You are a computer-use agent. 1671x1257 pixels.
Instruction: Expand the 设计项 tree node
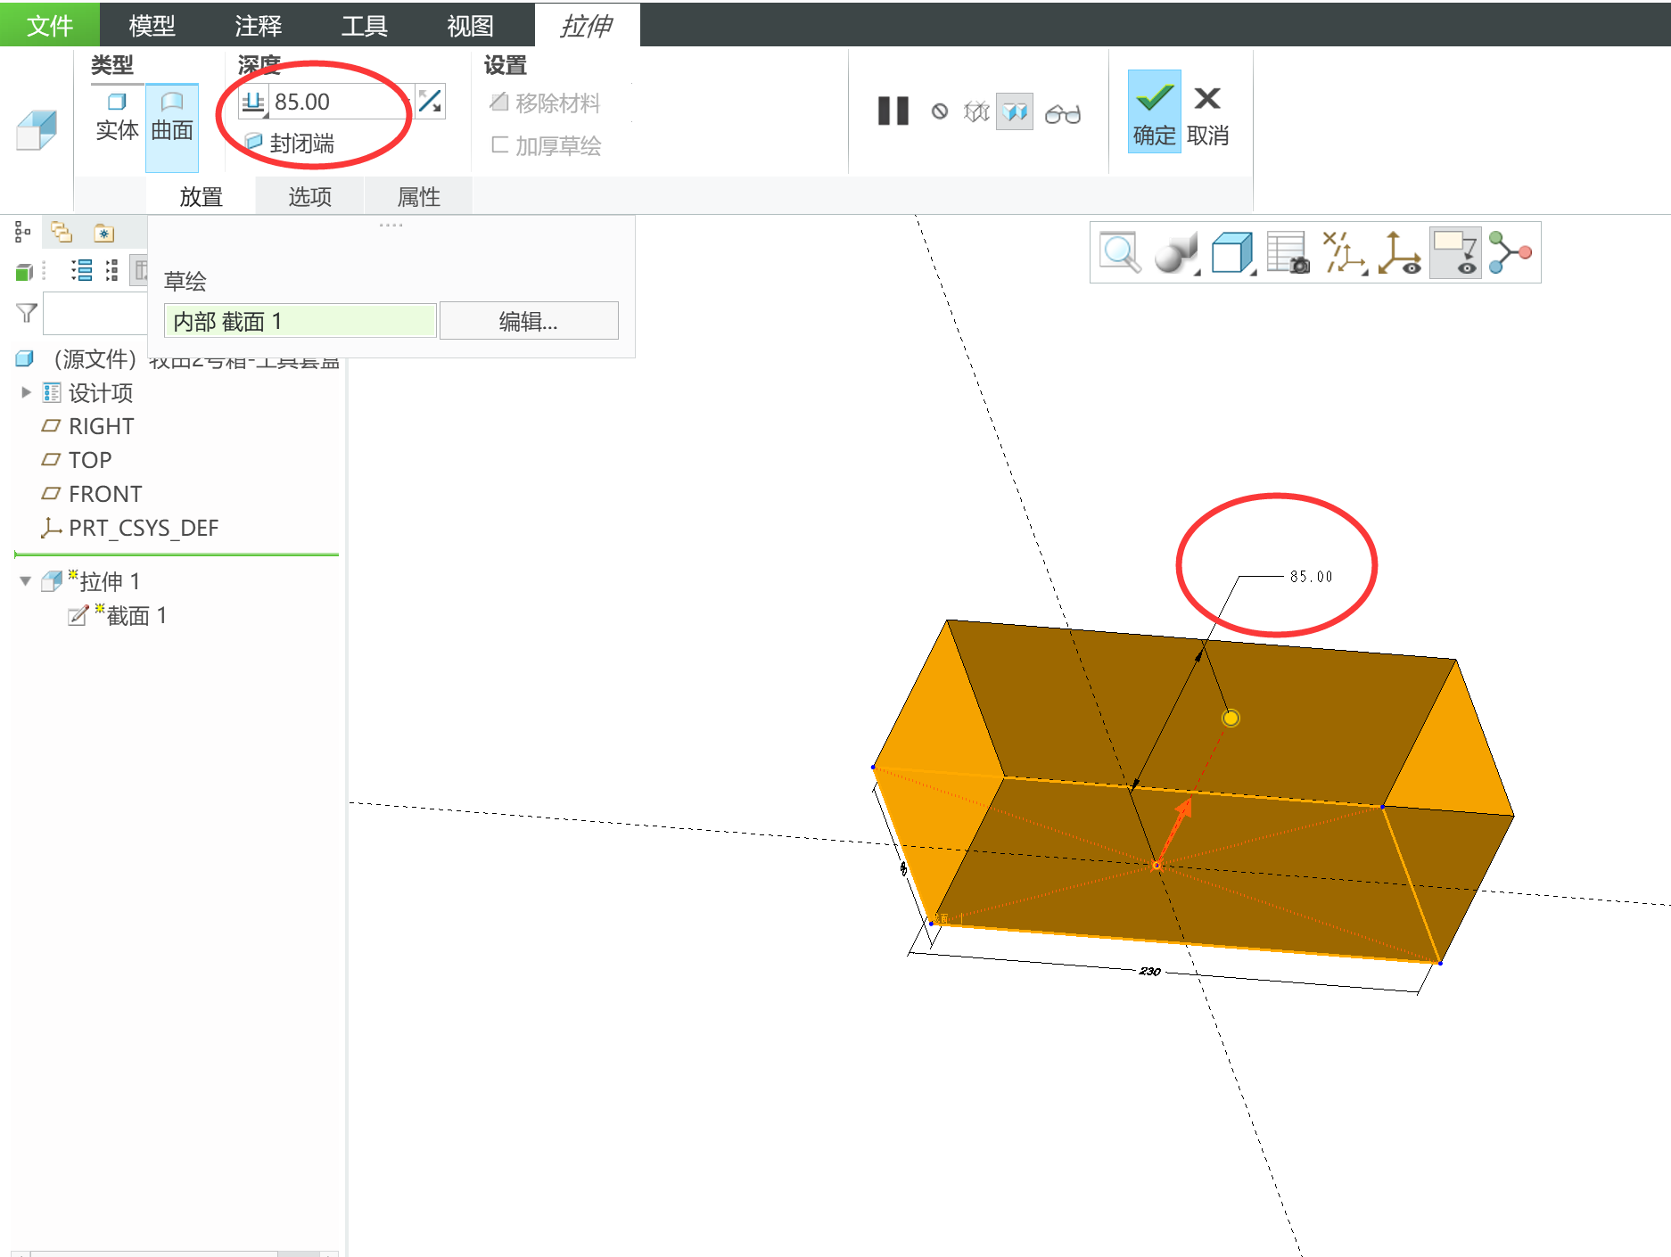click(x=26, y=392)
